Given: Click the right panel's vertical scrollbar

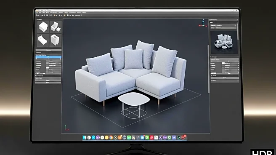Looking at the screenshot, I should [x=238, y=31].
